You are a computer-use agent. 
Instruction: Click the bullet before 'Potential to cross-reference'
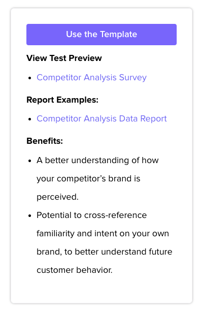click(30, 216)
